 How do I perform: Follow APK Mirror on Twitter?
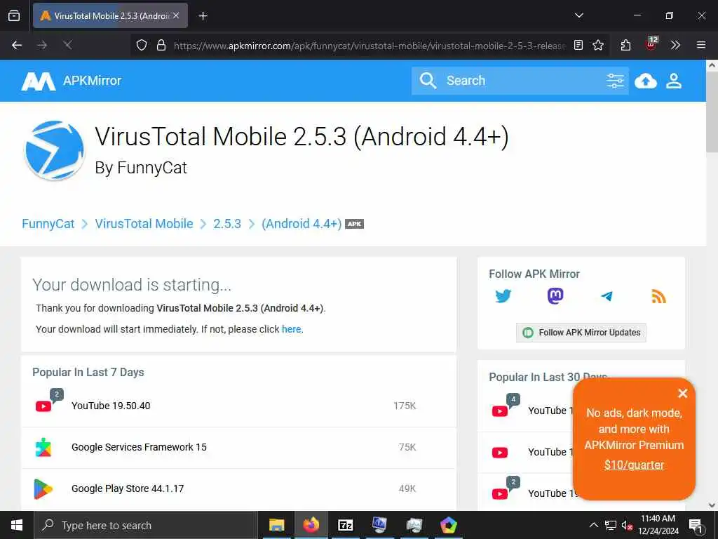pyautogui.click(x=503, y=296)
